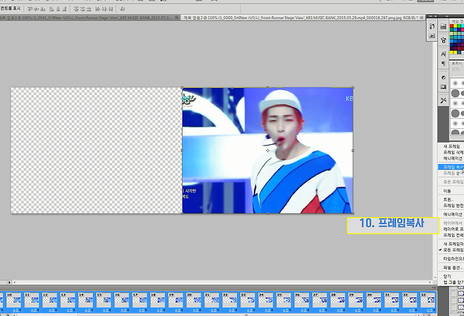Screen dimensions: 464x316
Task: Select animation frame 20 thumbnail
Action: [x=194, y=300]
